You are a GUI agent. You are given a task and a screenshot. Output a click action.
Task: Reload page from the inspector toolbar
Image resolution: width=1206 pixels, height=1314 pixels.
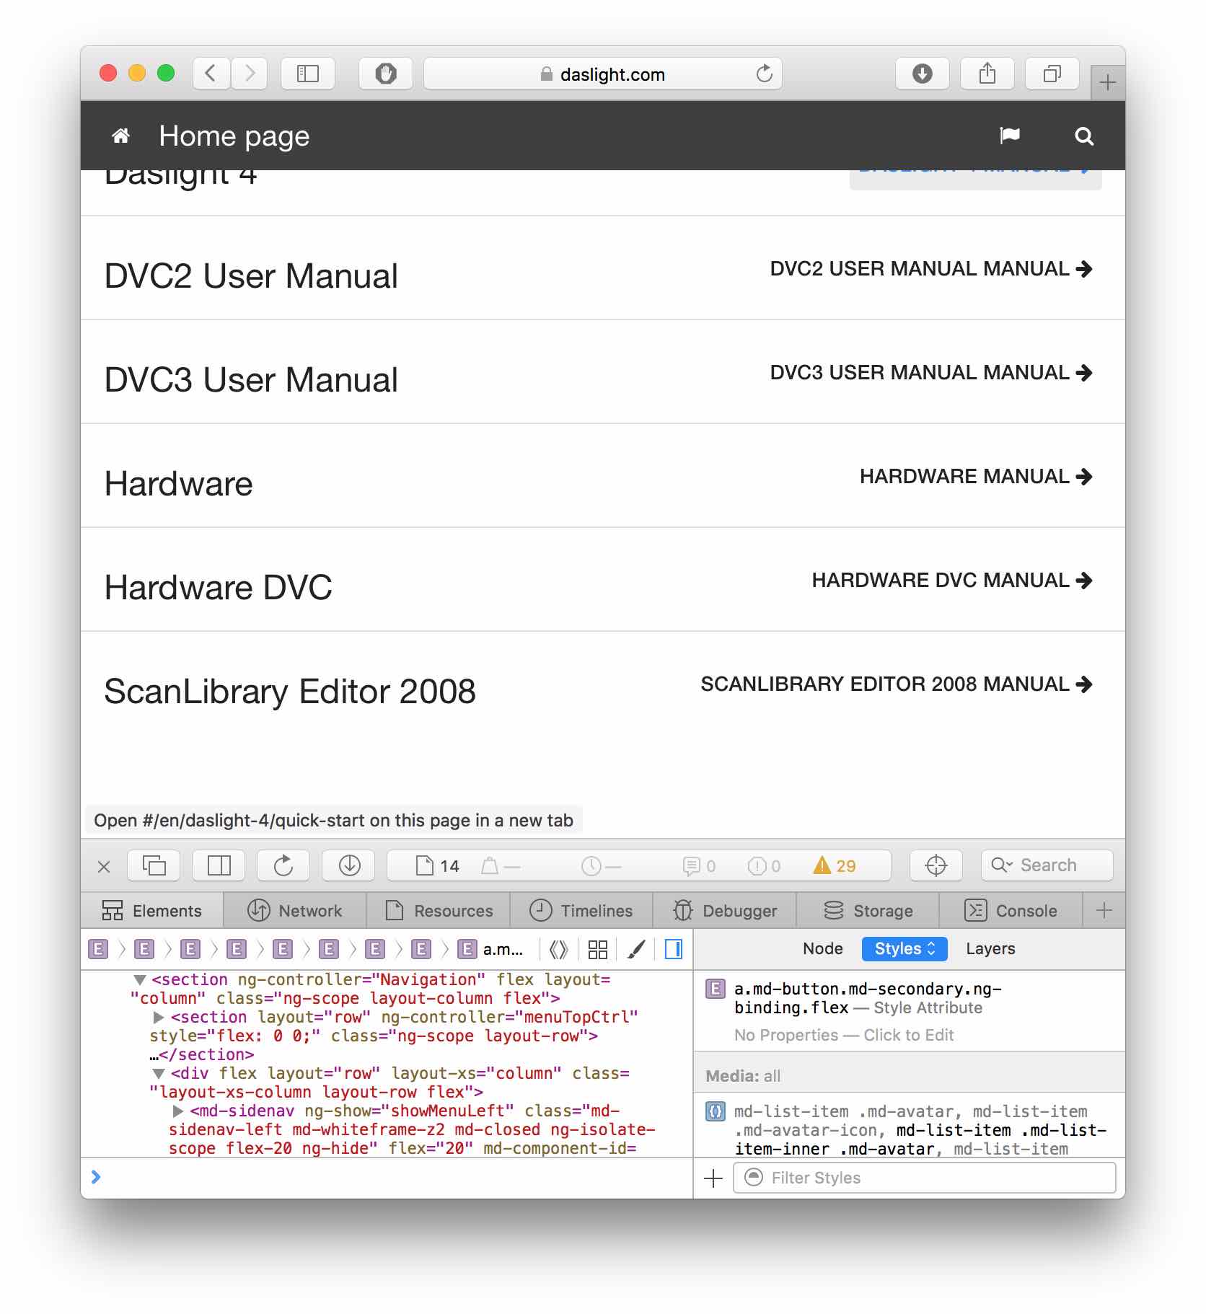click(x=283, y=865)
